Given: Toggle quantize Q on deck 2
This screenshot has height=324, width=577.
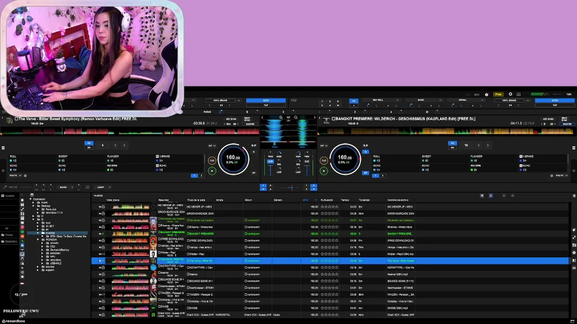Looking at the screenshot, I should 365,152.
